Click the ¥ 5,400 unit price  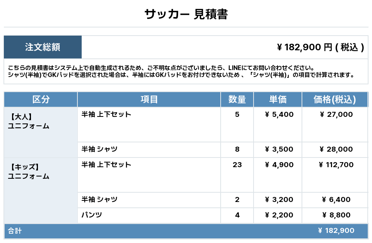tap(279, 115)
